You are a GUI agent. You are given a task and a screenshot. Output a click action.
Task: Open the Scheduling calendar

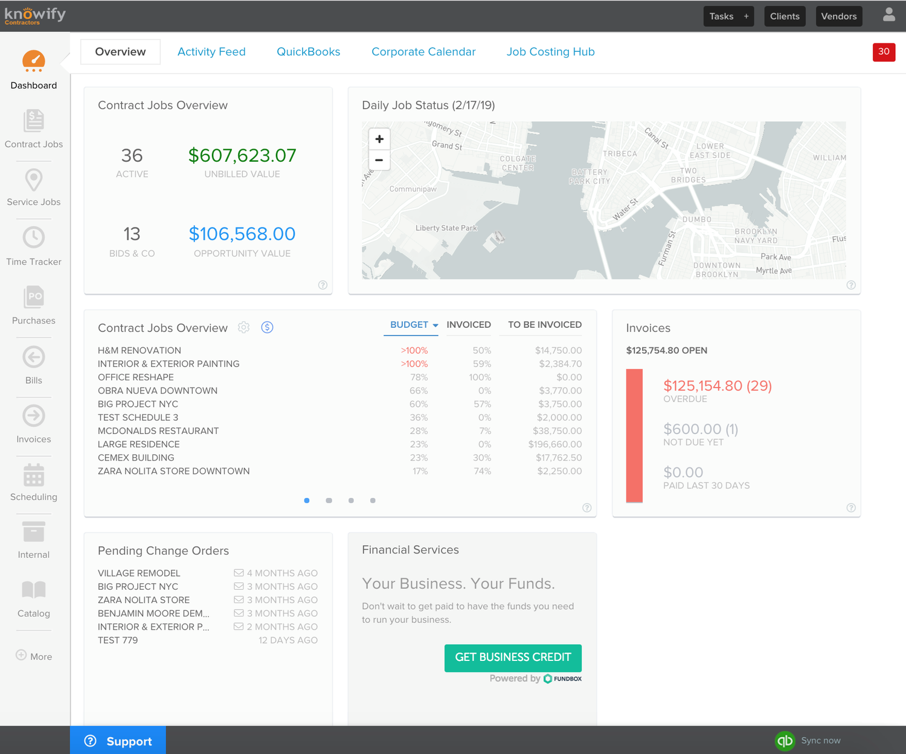33,481
